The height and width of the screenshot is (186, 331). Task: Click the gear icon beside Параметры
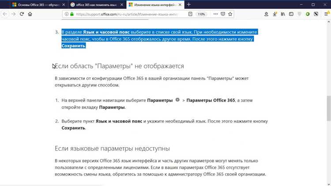pyautogui.click(x=177, y=100)
